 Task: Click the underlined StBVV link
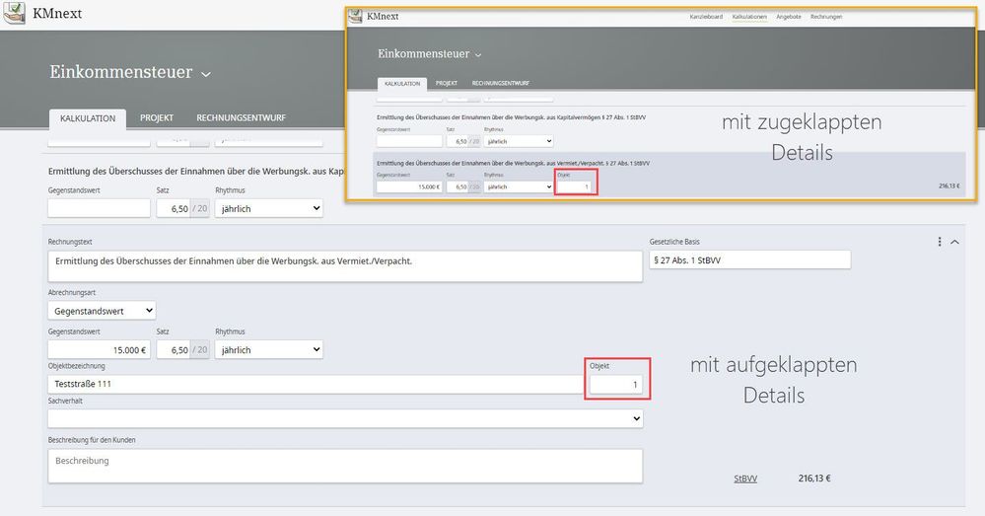[x=744, y=479]
